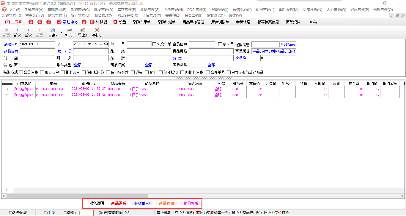Tick the 包含订单 checkbox
Image resolution: width=406 pixels, height=216 pixels.
pyautogui.click(x=154, y=44)
